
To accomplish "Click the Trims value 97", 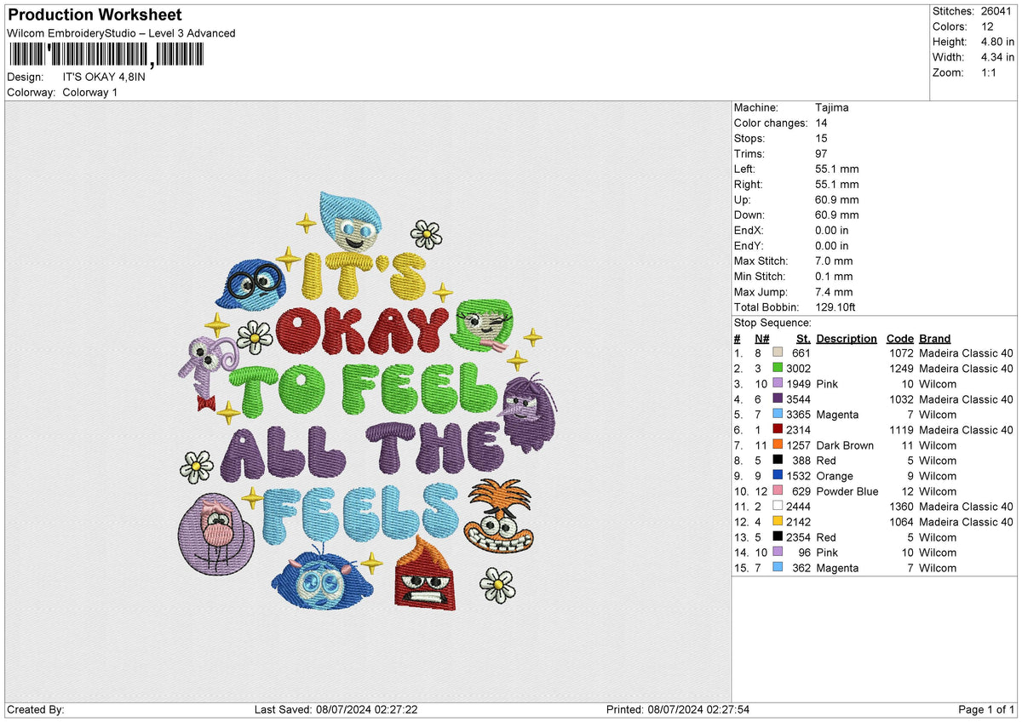I will pos(822,154).
